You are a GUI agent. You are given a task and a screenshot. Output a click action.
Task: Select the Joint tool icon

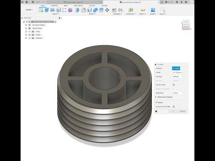click(x=120, y=10)
